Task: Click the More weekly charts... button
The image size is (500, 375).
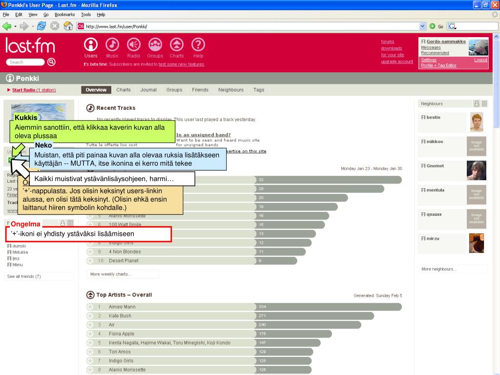Action: point(123,274)
